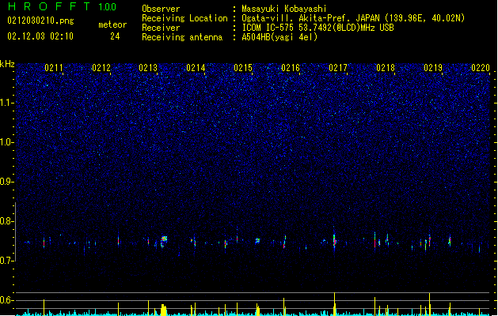
Task: Select the file name 0212030210.png
Action: click(x=40, y=21)
